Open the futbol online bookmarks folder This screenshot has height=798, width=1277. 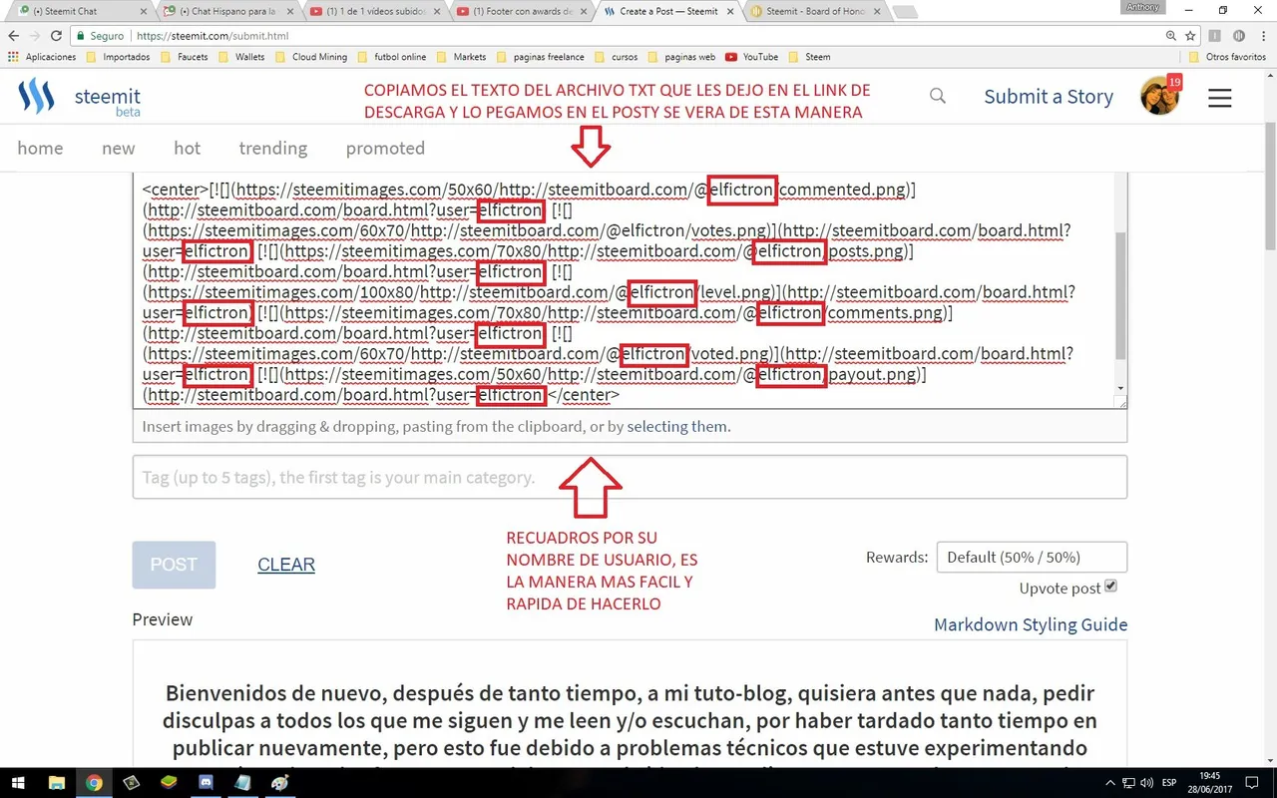(392, 57)
